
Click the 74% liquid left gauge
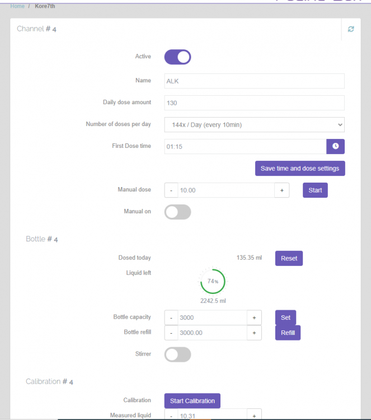213,282
